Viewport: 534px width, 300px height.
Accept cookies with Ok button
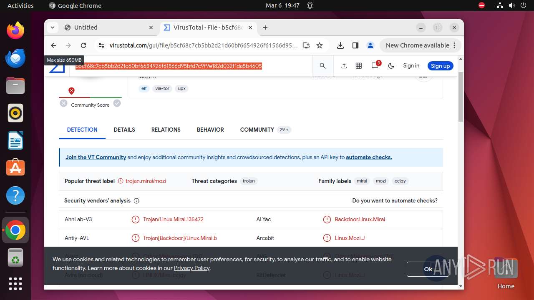point(428,269)
